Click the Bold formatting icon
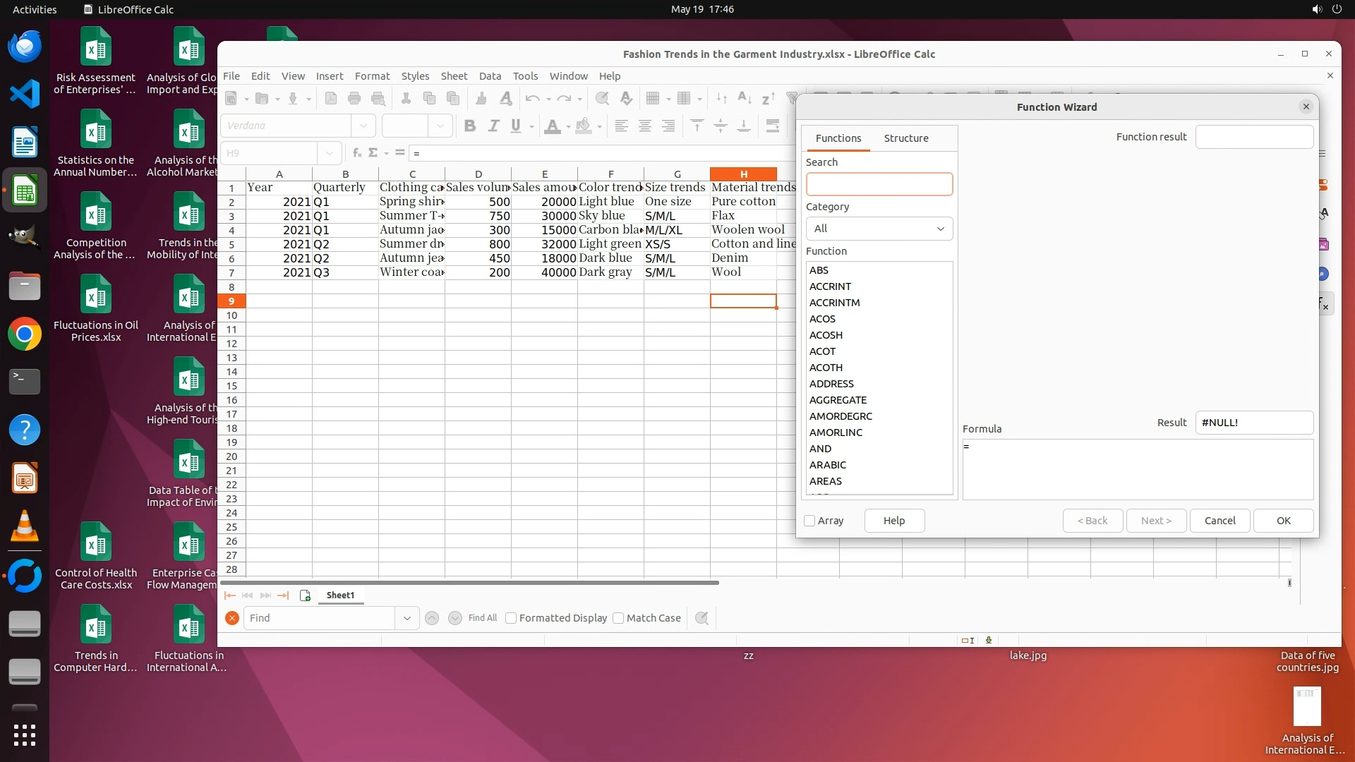Image resolution: width=1355 pixels, height=762 pixels. point(470,126)
